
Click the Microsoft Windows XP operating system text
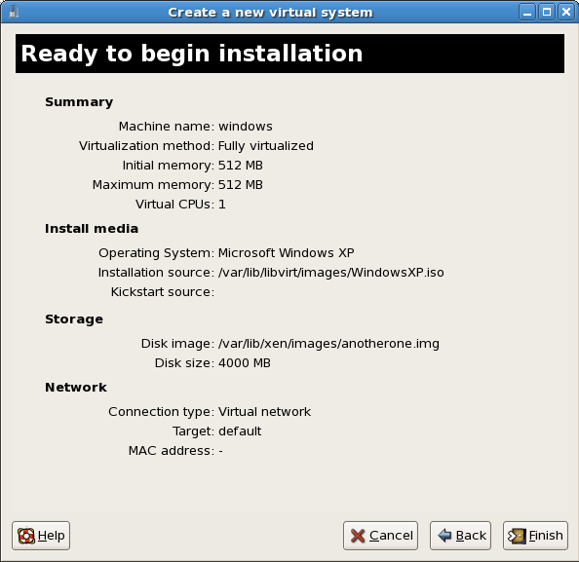[287, 253]
